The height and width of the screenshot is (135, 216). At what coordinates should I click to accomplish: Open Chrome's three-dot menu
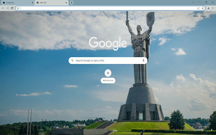point(213,8)
